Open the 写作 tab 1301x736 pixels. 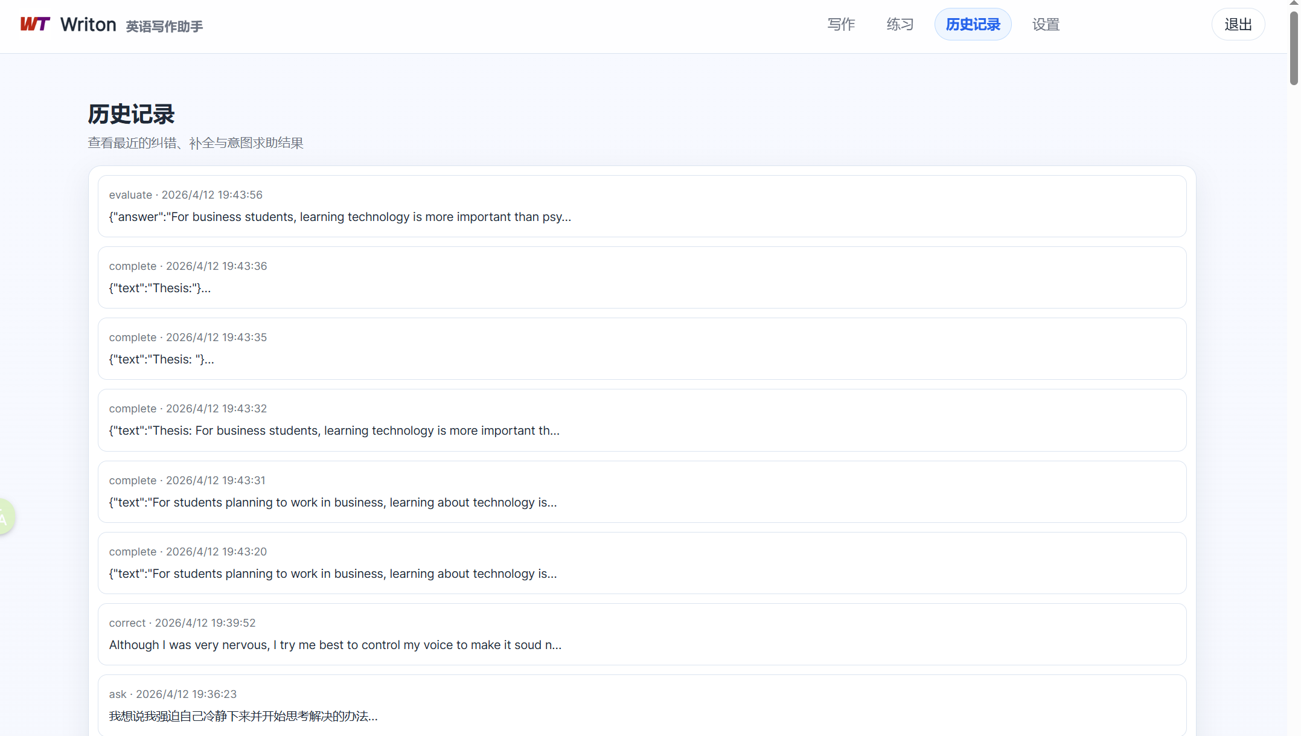(841, 25)
